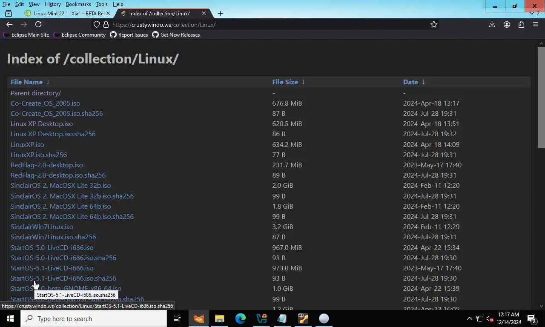Open the Firefox account menu

(x=507, y=24)
